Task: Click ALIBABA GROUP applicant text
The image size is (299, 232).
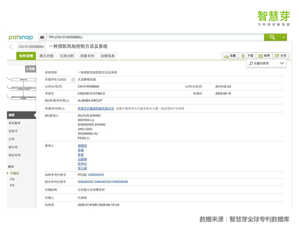Action: pos(90,100)
